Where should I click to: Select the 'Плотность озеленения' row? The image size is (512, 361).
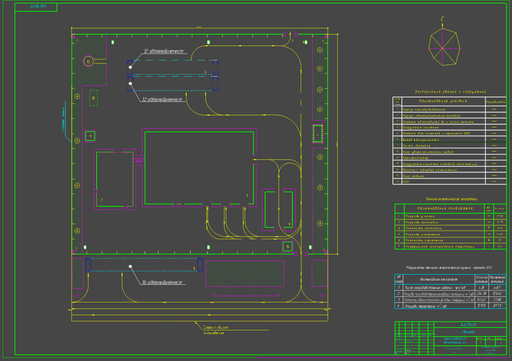point(450,240)
